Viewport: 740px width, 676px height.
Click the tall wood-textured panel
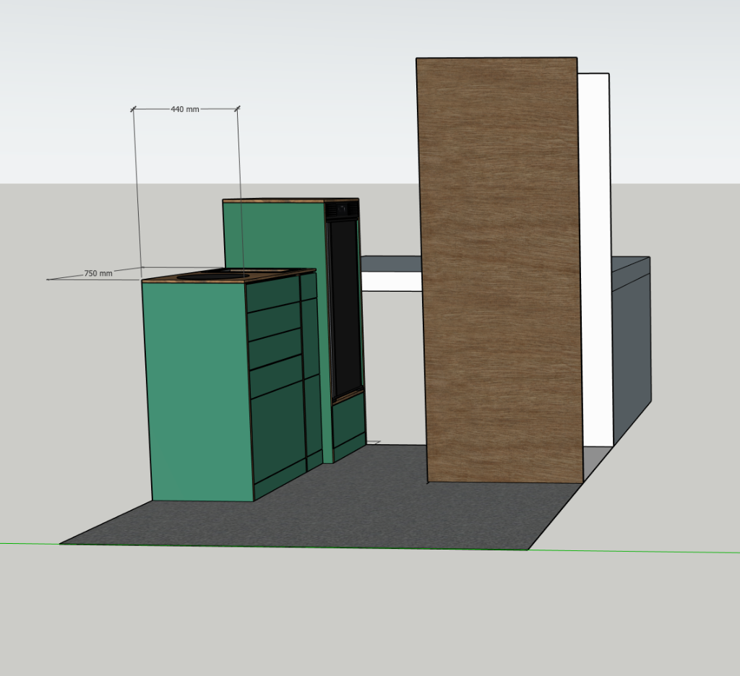click(x=499, y=270)
